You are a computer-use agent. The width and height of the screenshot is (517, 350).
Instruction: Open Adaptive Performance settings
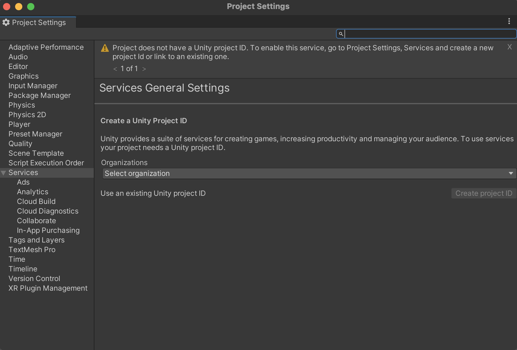[46, 47]
